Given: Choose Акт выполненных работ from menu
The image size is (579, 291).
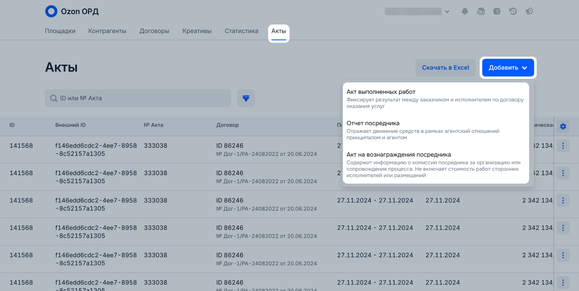Looking at the screenshot, I should tap(436, 98).
